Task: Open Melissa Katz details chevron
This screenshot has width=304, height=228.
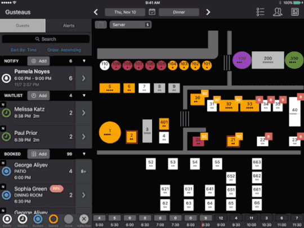Action: (83, 113)
